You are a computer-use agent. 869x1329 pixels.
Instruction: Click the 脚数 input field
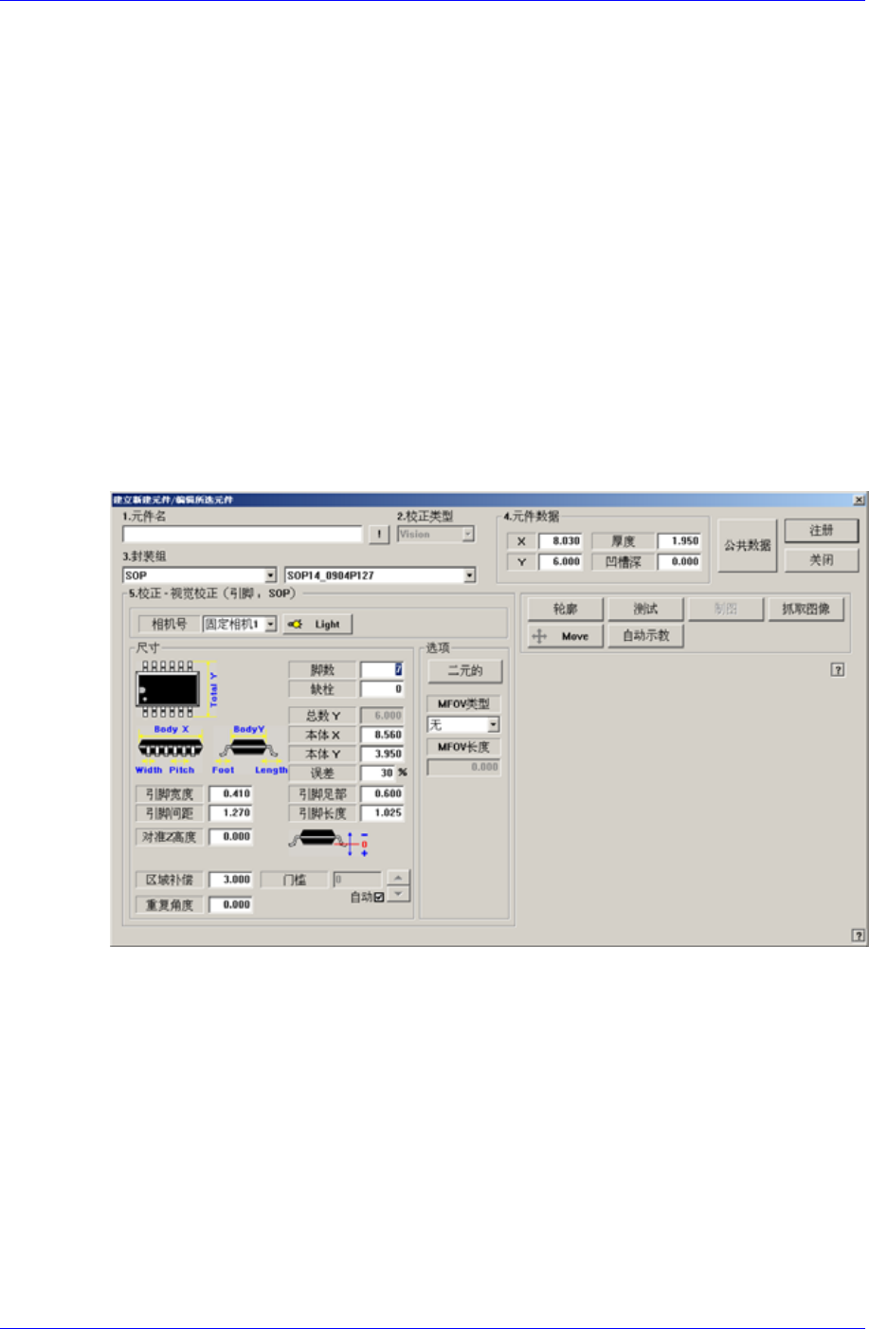(383, 670)
